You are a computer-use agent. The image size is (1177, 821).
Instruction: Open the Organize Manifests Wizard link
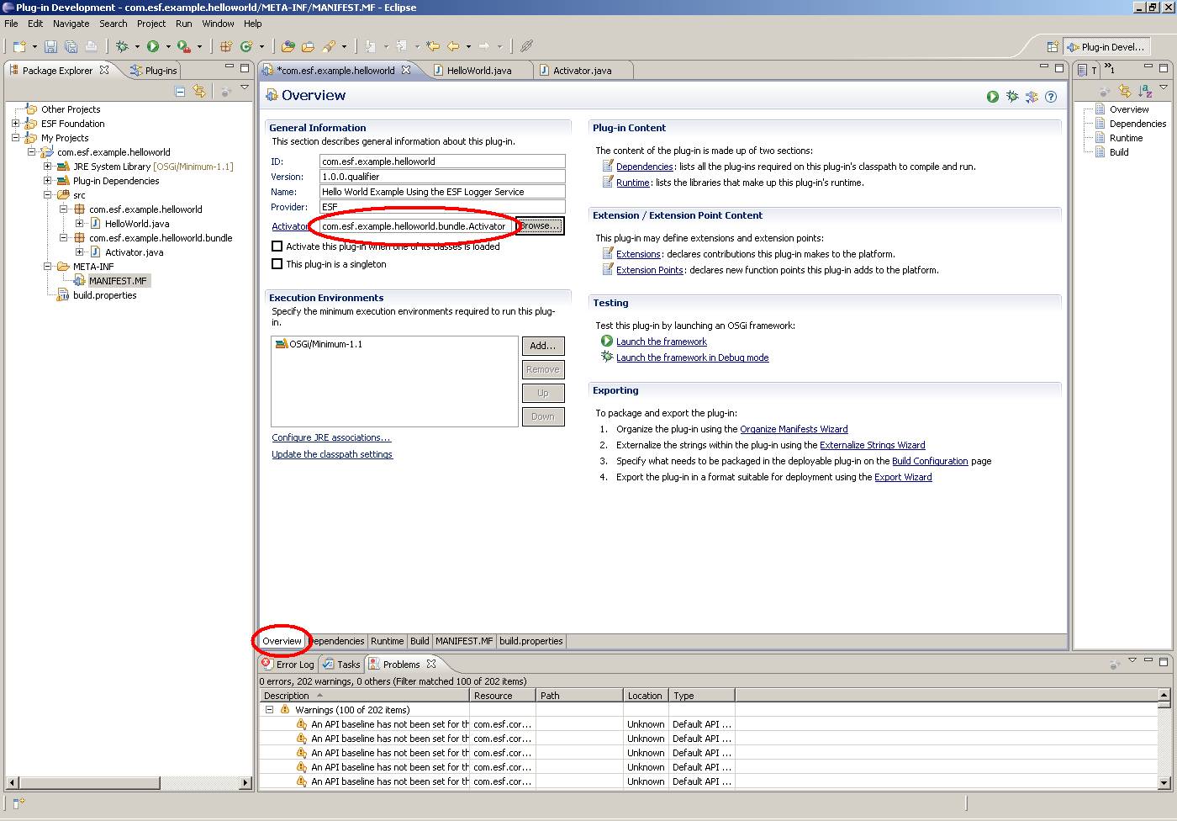pos(794,429)
